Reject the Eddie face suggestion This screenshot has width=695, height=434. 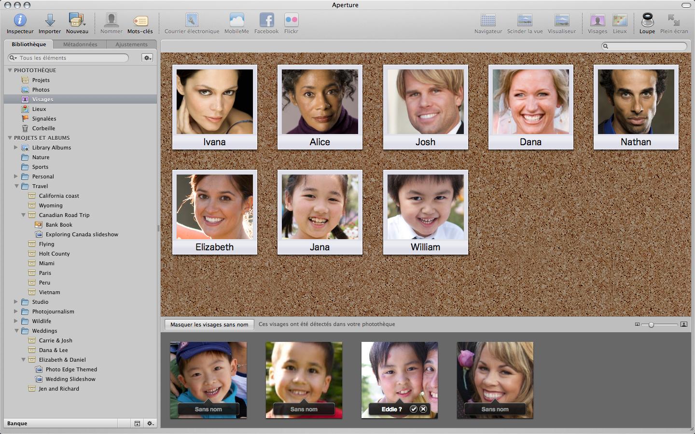[423, 409]
